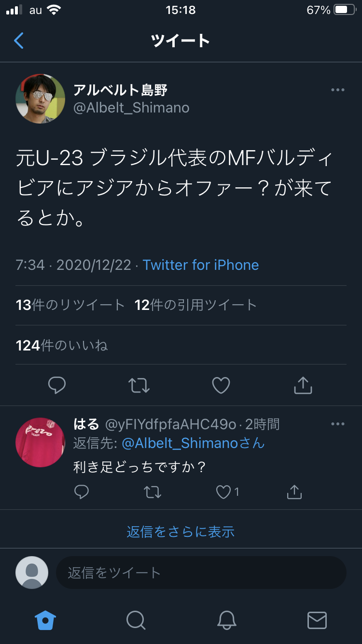Open the Notifications bell tab
The height and width of the screenshot is (644, 362).
tap(226, 620)
